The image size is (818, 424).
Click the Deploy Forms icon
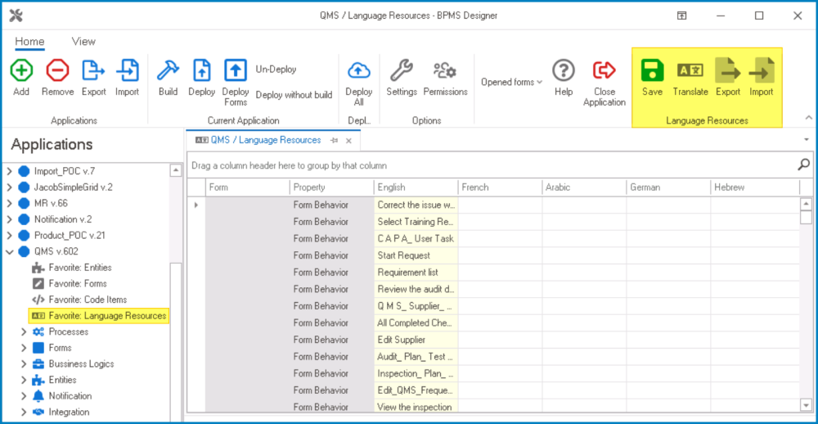236,71
